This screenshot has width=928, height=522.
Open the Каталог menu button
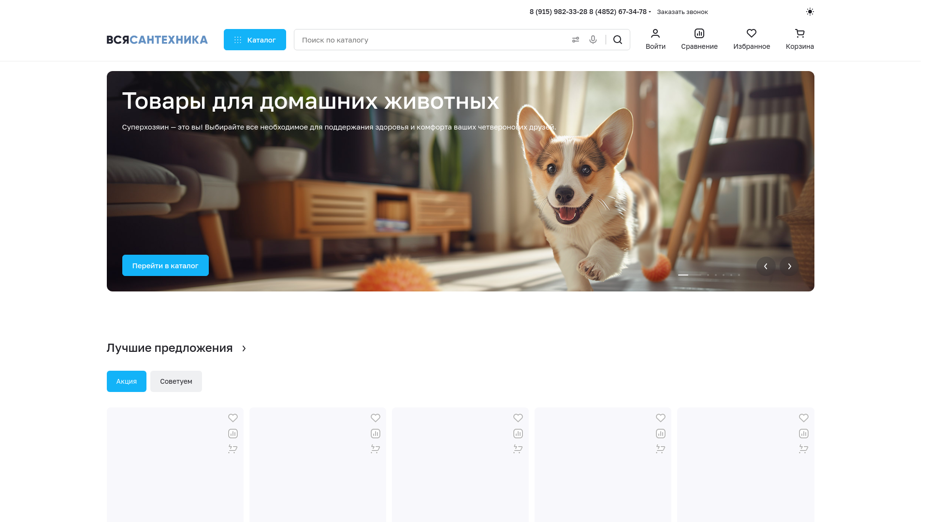tap(255, 40)
